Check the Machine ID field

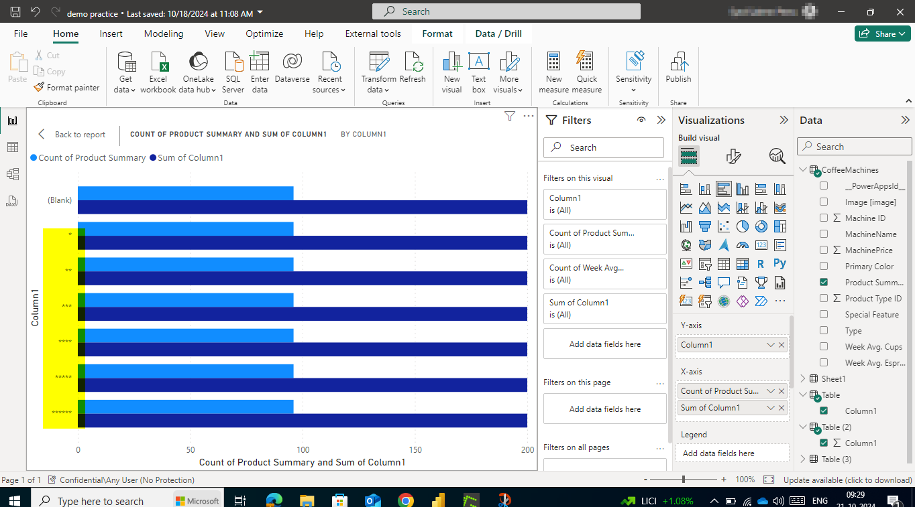pyautogui.click(x=824, y=218)
